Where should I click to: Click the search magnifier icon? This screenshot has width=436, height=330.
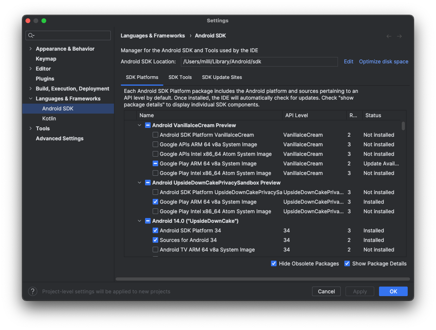31,35
